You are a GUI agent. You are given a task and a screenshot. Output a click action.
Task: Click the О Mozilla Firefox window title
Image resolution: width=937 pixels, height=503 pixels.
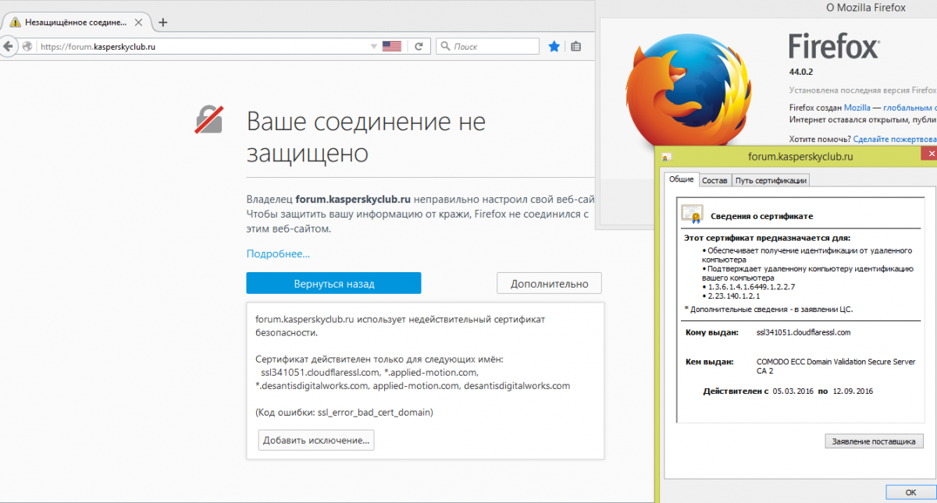(x=865, y=8)
